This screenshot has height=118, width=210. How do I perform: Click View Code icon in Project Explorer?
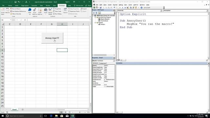94,13
